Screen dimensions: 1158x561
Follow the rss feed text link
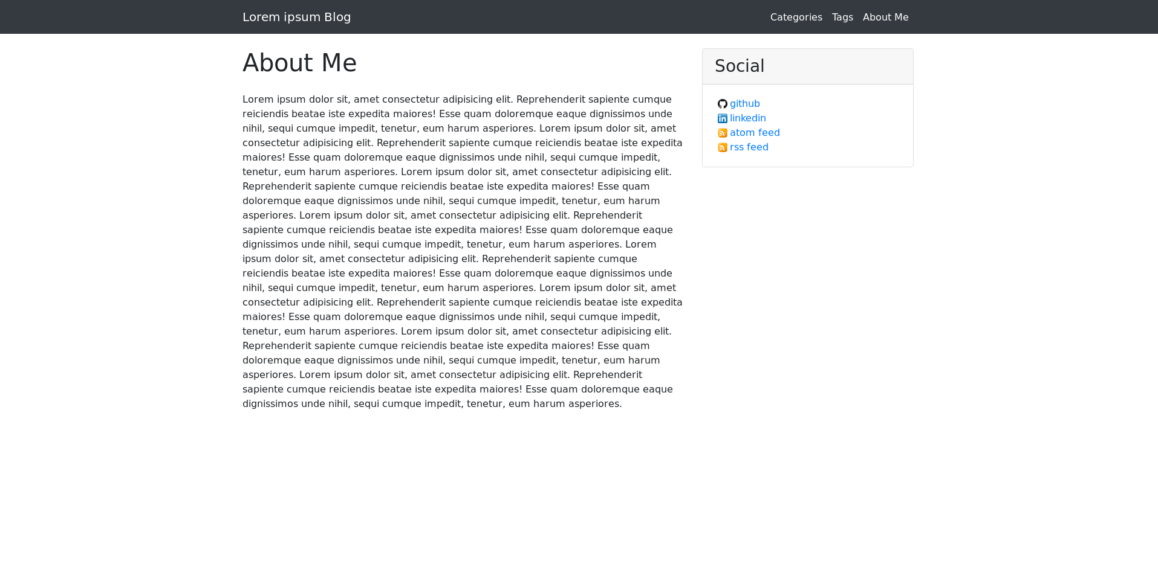coord(749,147)
